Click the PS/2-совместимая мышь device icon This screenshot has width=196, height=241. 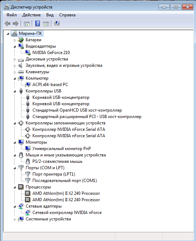click(28, 161)
